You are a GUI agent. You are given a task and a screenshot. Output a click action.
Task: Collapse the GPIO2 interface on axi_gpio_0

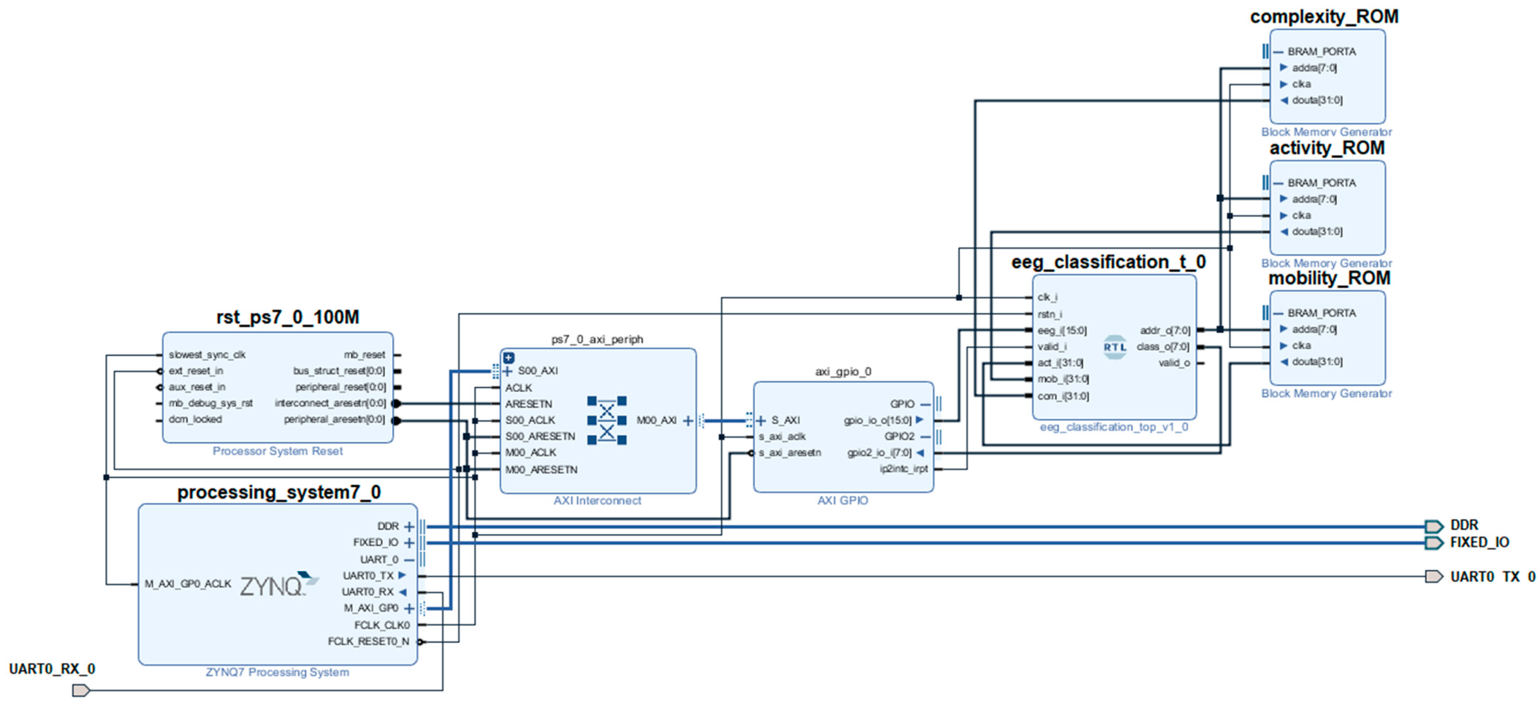coord(925,437)
